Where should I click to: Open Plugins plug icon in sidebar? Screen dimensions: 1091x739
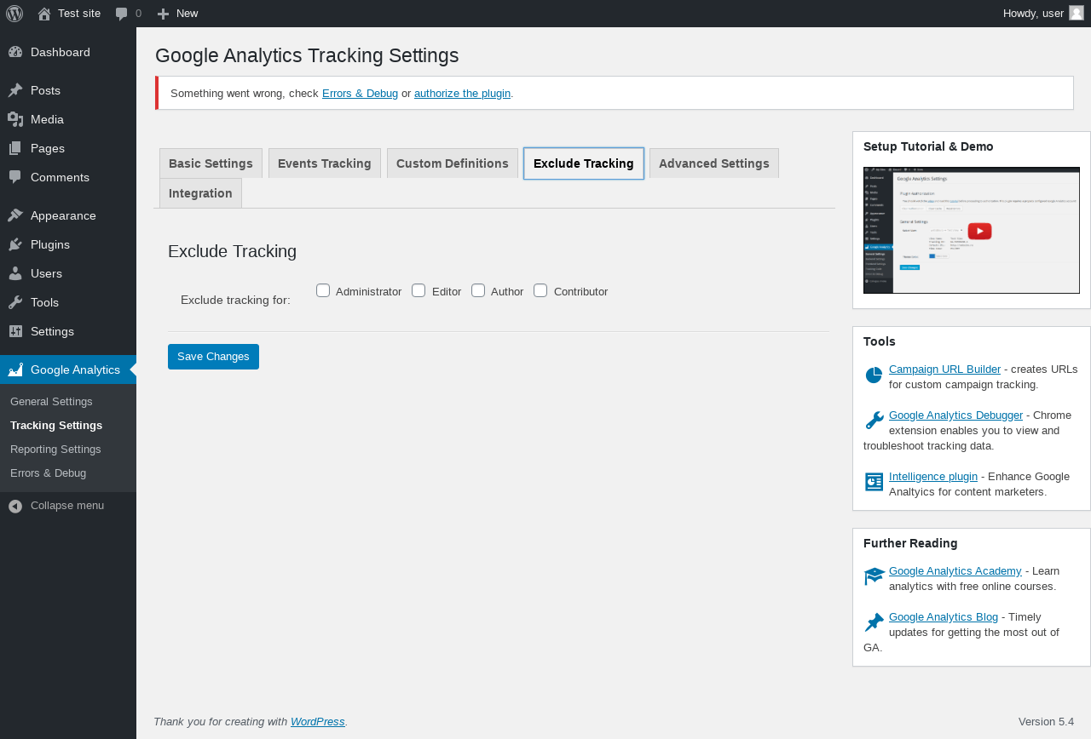tap(15, 244)
